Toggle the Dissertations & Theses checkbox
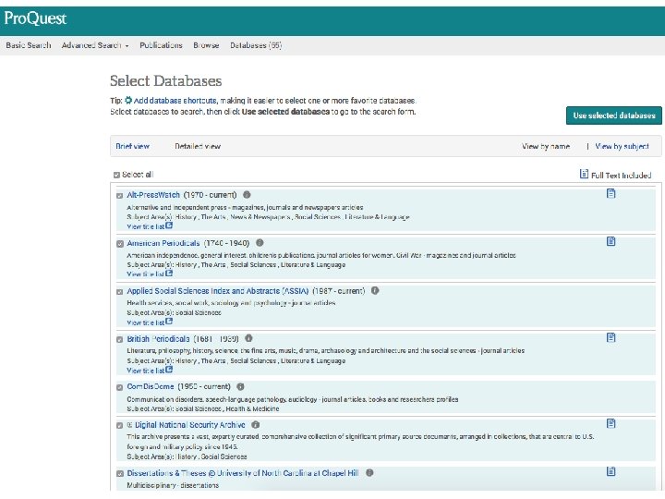 119,473
